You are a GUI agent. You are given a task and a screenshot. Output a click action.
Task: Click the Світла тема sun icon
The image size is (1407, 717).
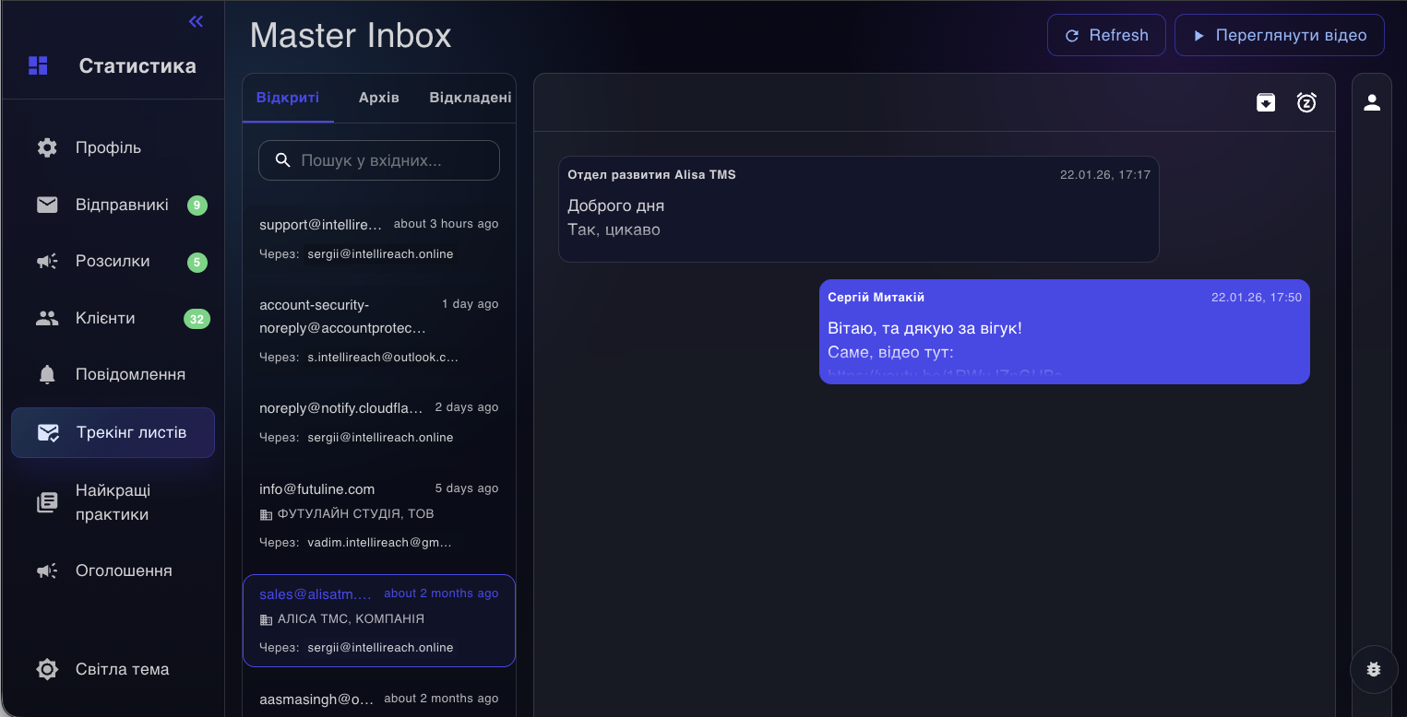(47, 669)
